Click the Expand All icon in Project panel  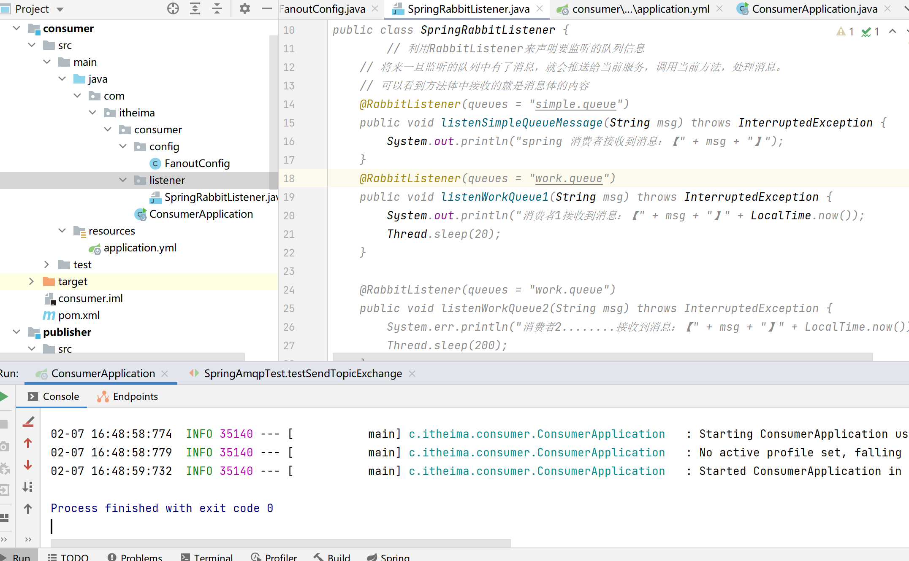pyautogui.click(x=195, y=8)
